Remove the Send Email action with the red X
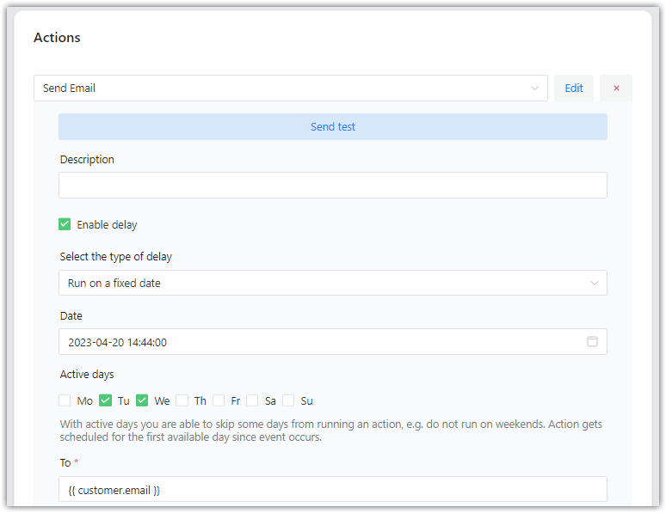The image size is (666, 513). click(616, 89)
